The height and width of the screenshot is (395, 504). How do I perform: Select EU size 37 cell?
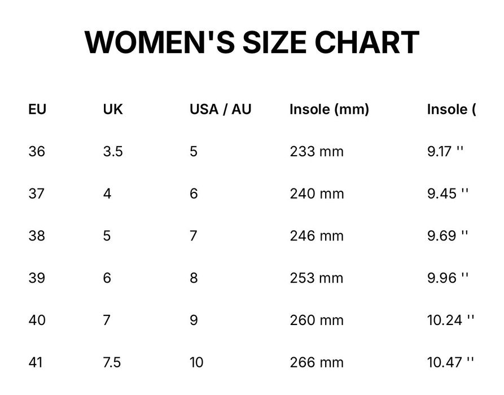click(37, 194)
